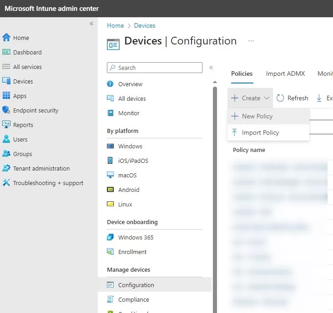Open the more options ellipsis beside title
333x313 pixels.
[251, 41]
